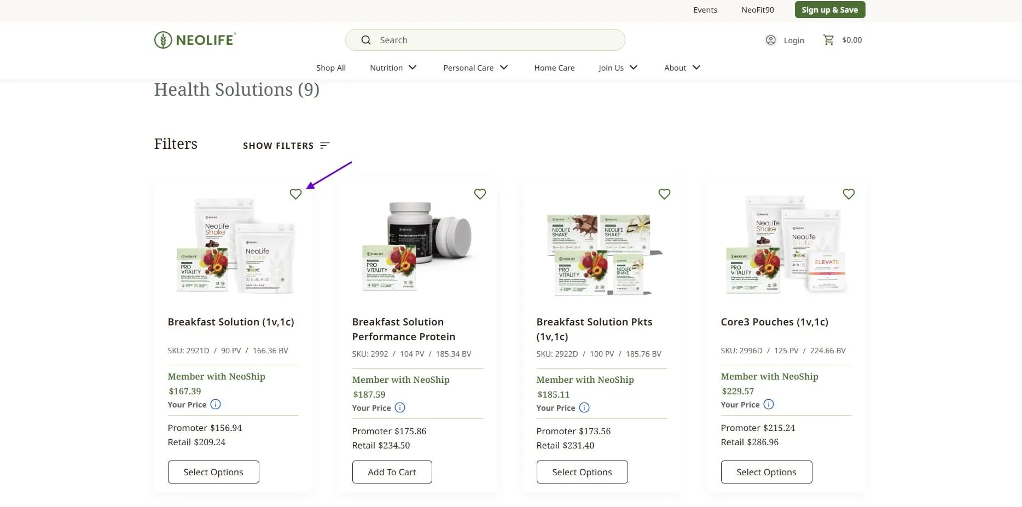Viewport: 1022px width, 507px height.
Task: Click Promoter $175.86 text
Action: point(389,431)
